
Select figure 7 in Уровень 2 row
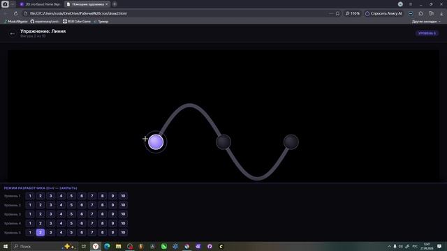tap(91, 205)
